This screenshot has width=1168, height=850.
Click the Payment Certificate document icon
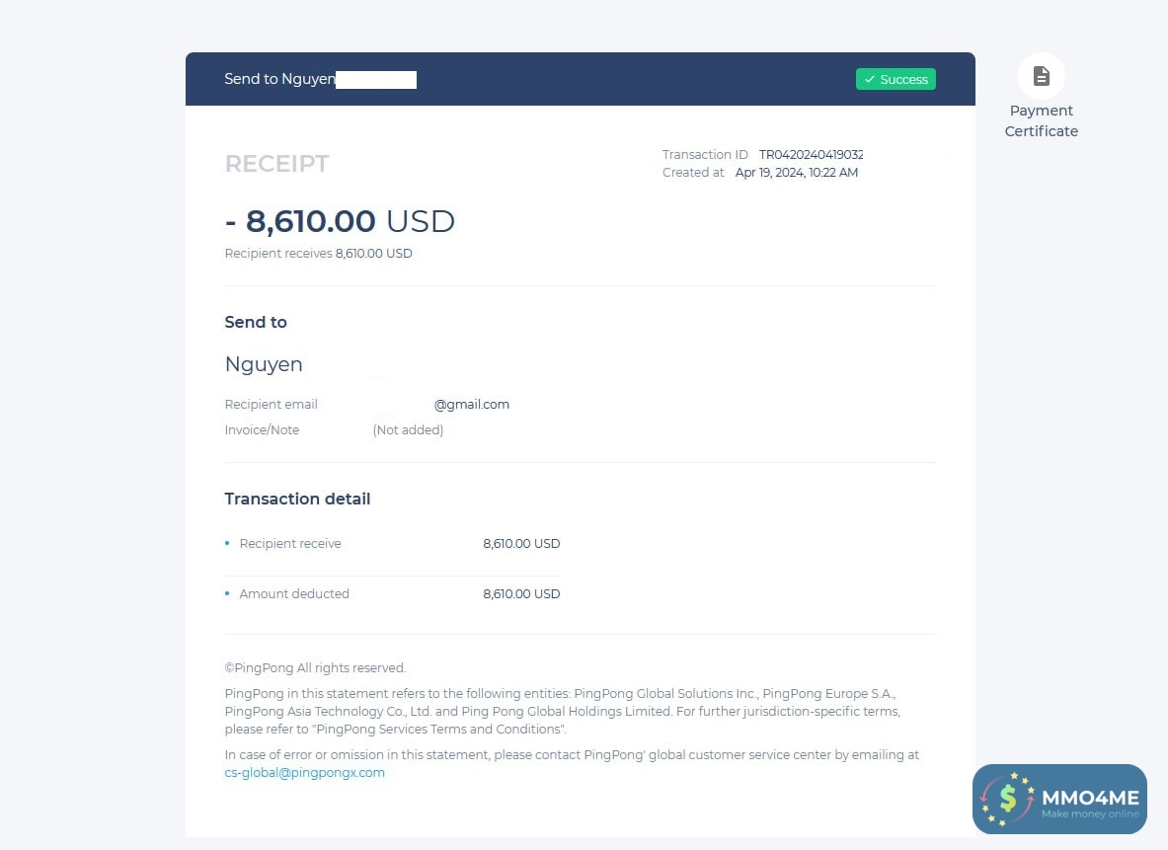(x=1041, y=76)
